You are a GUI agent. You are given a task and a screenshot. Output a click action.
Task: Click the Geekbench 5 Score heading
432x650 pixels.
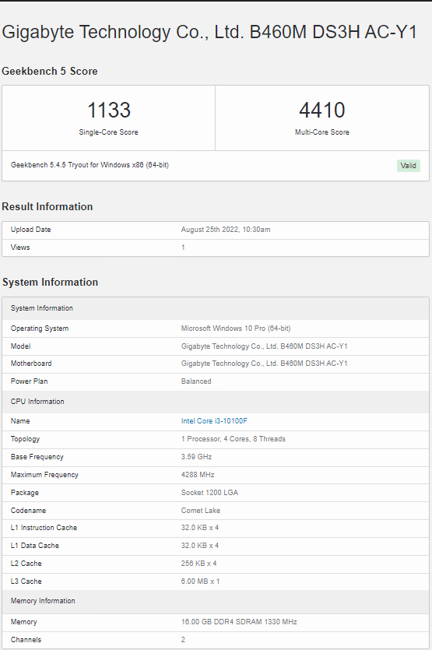pyautogui.click(x=50, y=72)
